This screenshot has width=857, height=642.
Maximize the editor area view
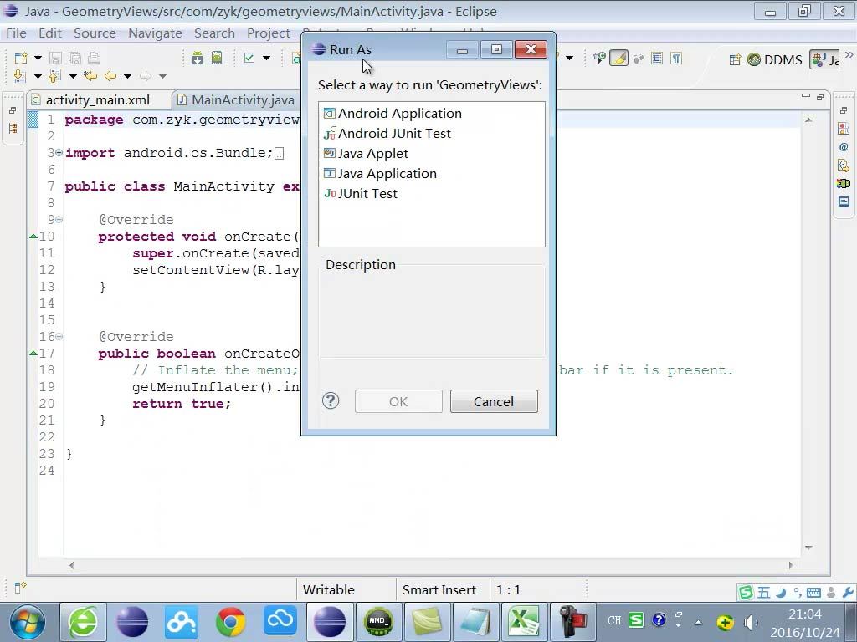point(820,97)
